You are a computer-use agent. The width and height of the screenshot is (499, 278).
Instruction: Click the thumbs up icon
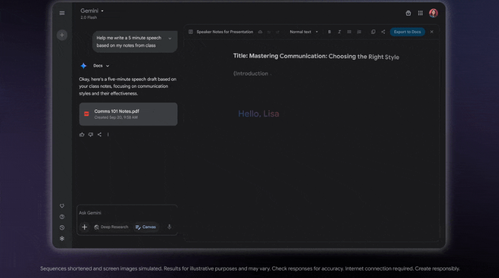81,135
